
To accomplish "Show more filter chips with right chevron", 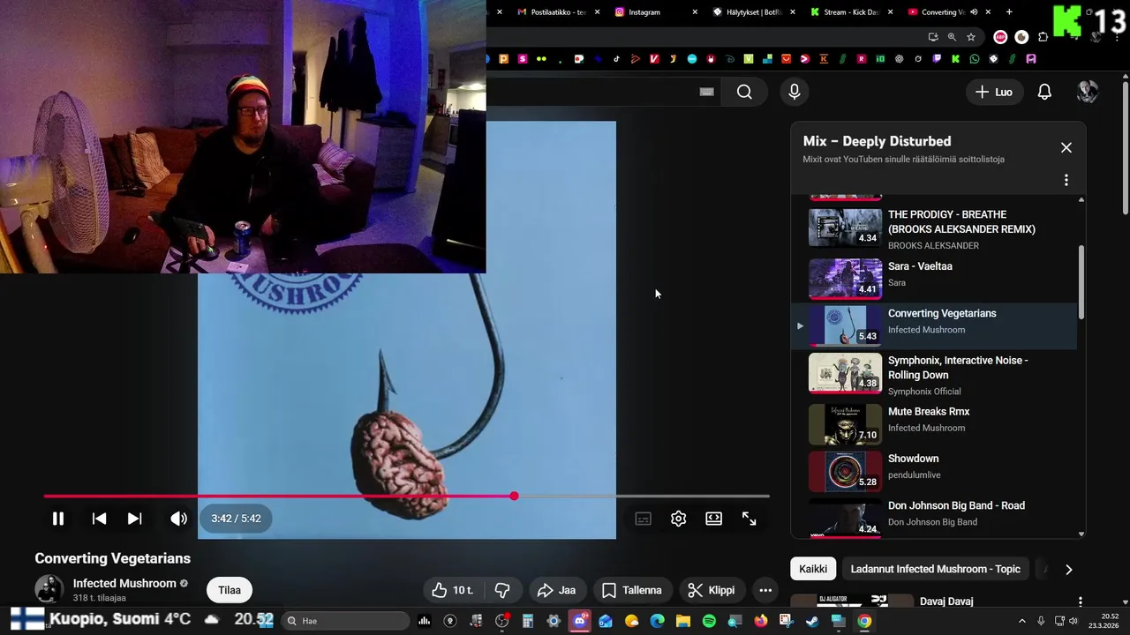I will [x=1068, y=569].
